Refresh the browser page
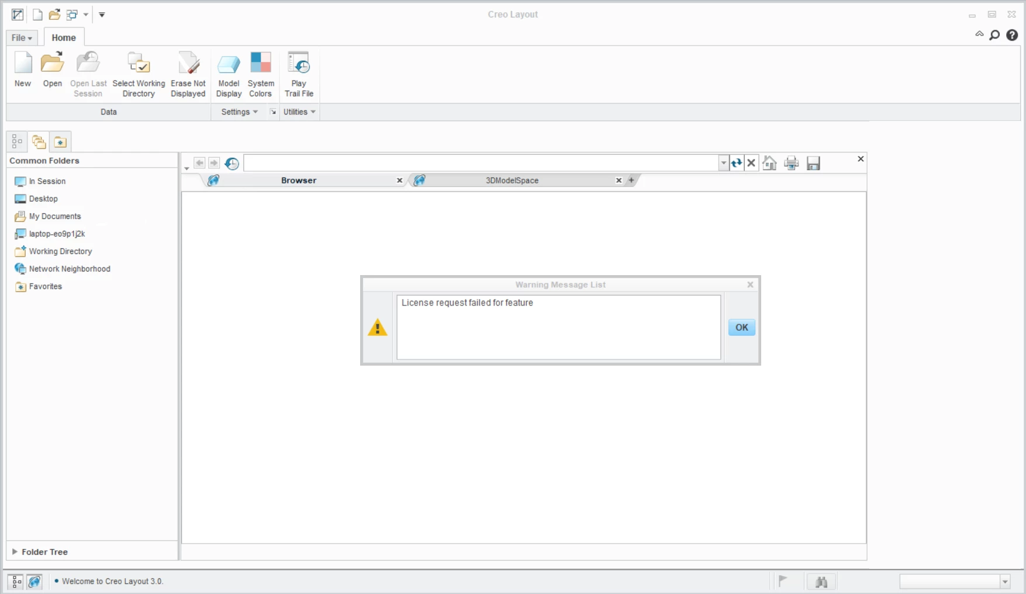Screen dimensions: 1026x594 (737, 163)
